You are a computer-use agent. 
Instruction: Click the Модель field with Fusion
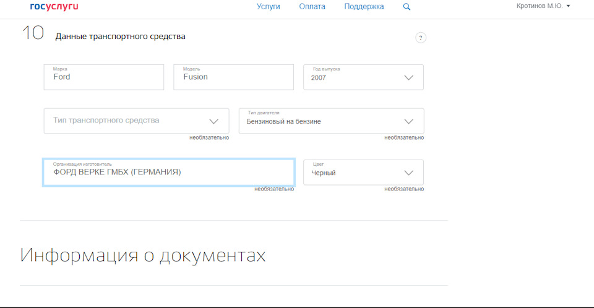click(x=233, y=77)
